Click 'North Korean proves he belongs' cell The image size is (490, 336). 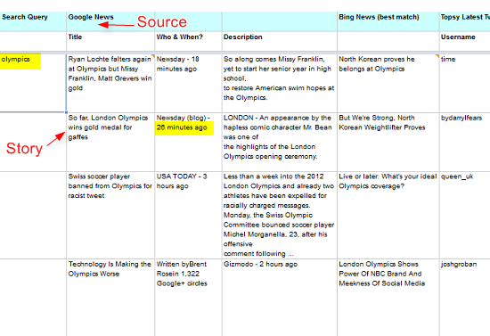[388, 83]
